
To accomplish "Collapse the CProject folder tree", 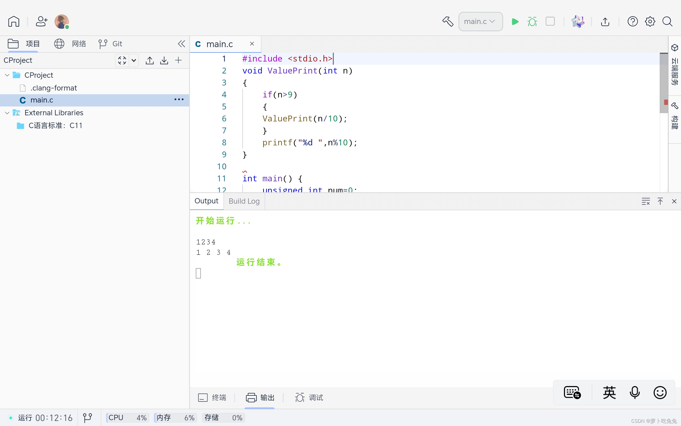I will point(6,75).
